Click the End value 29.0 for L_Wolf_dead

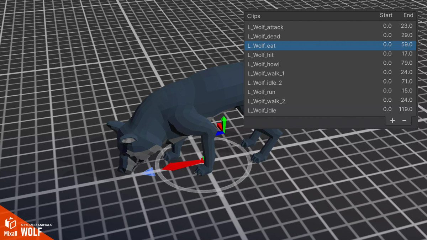tap(406, 35)
